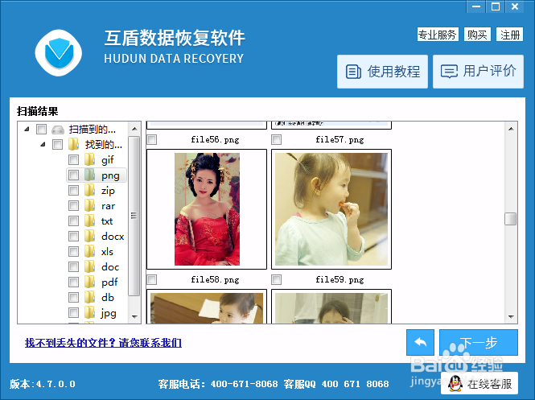
Task: Check the pdf folder checkbox
Action: 73,282
